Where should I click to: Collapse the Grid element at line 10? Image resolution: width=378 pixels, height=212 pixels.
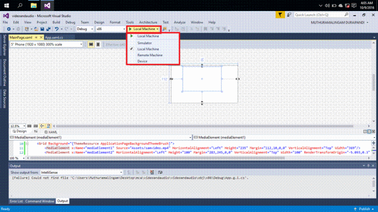(x=27, y=143)
